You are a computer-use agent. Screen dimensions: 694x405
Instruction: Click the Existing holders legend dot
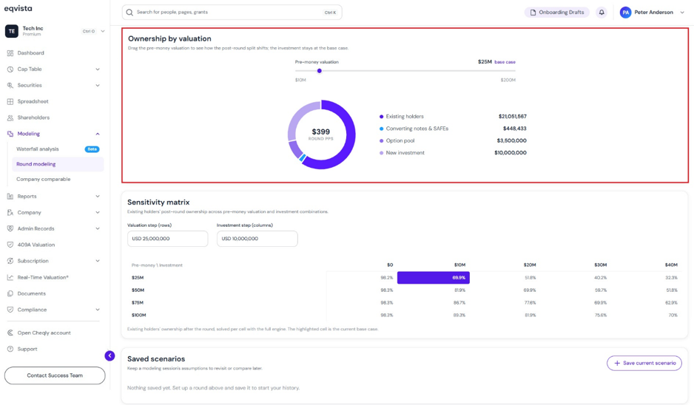(x=381, y=117)
